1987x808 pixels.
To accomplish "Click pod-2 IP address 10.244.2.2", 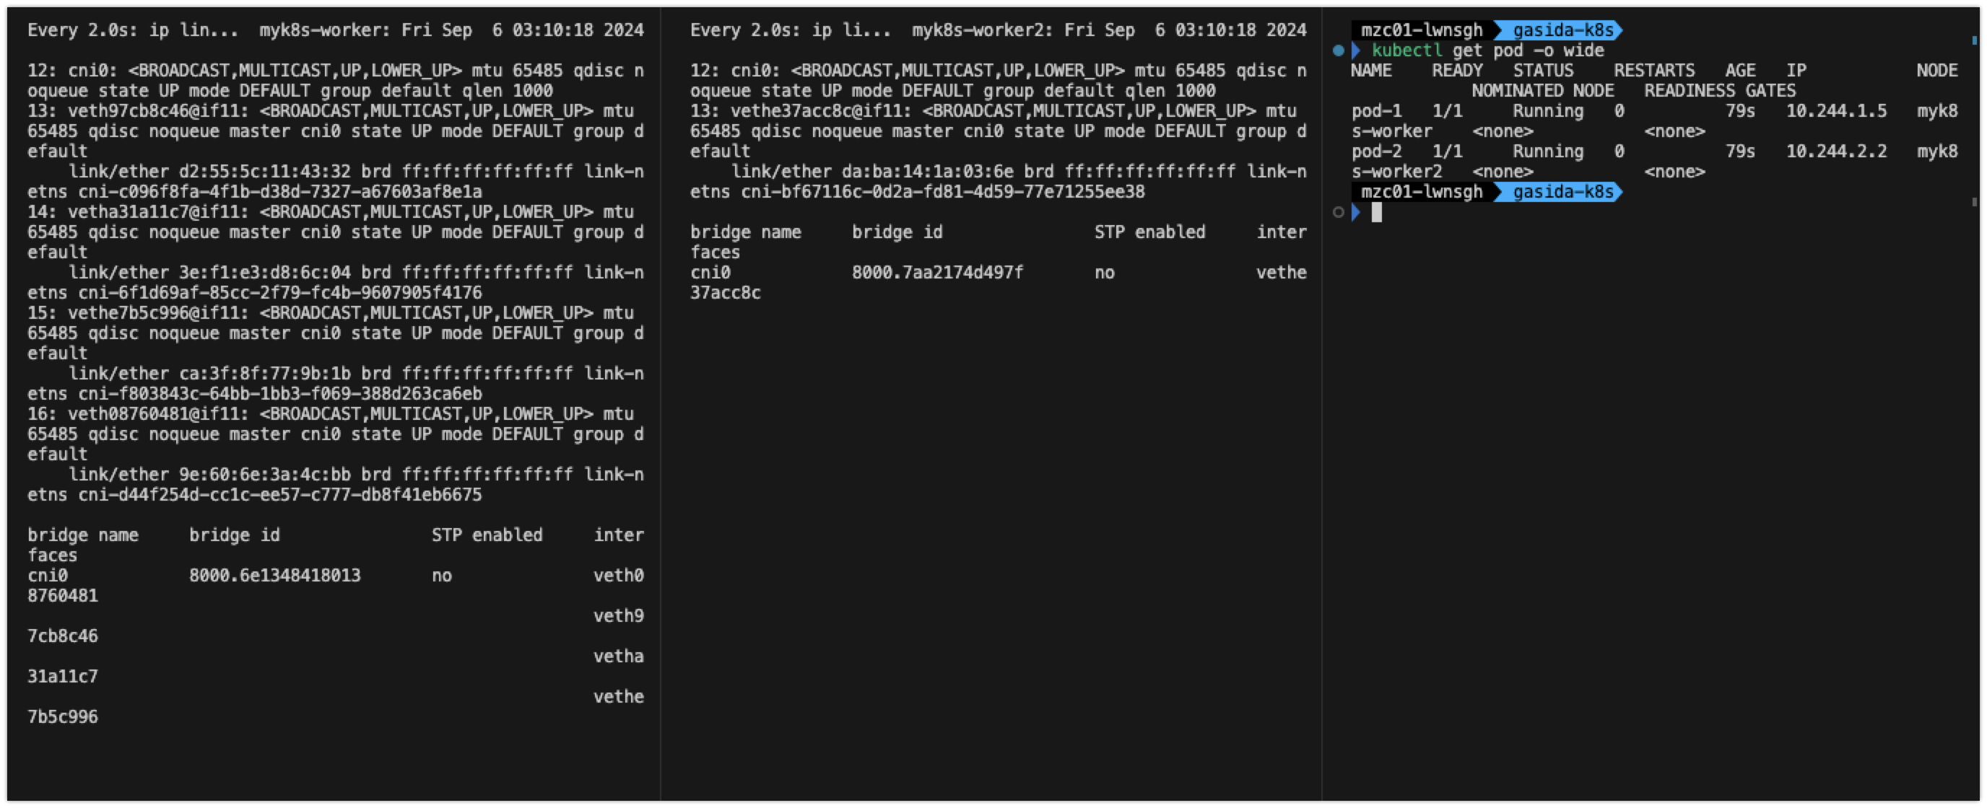I will tap(1836, 151).
